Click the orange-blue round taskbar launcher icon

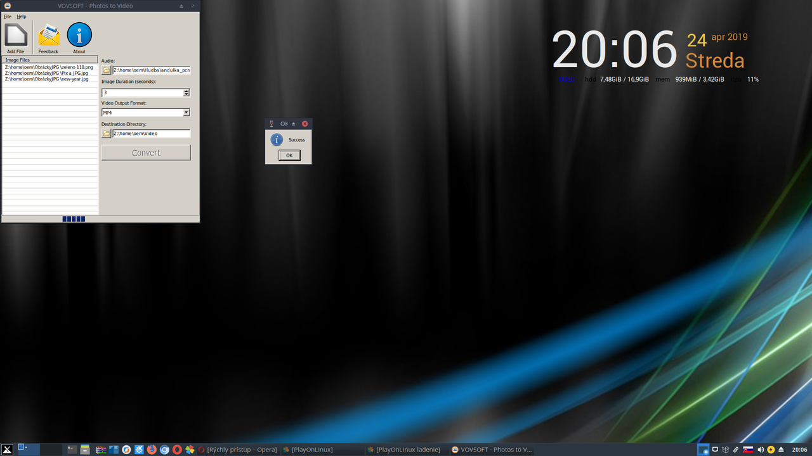(x=126, y=450)
